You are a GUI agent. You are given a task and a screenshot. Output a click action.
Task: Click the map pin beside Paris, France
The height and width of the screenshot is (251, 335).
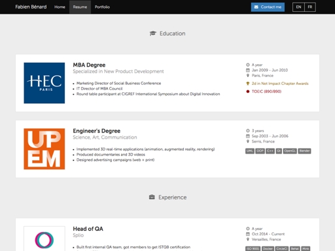[x=248, y=75]
